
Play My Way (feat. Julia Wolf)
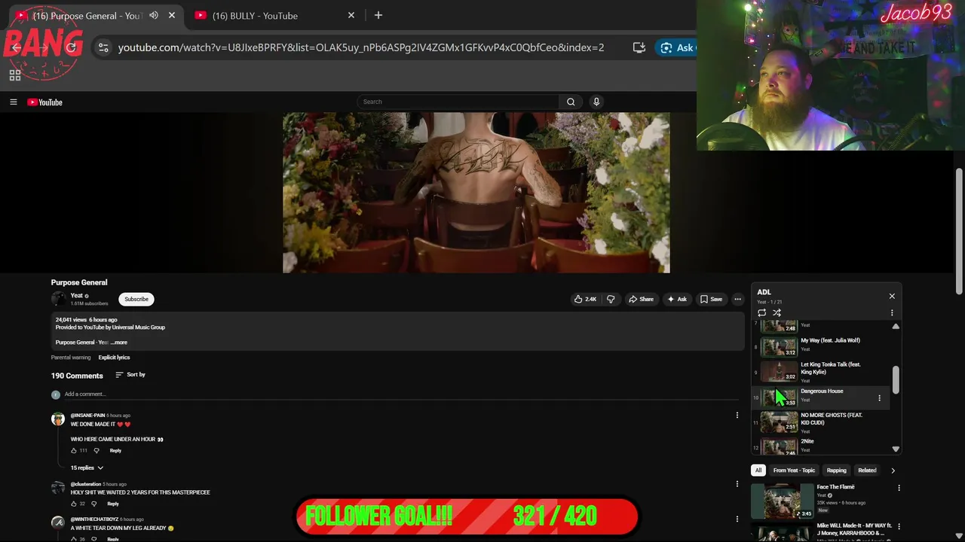[820, 346]
